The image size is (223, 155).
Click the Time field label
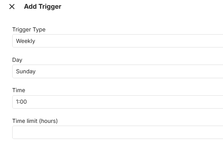click(19, 90)
